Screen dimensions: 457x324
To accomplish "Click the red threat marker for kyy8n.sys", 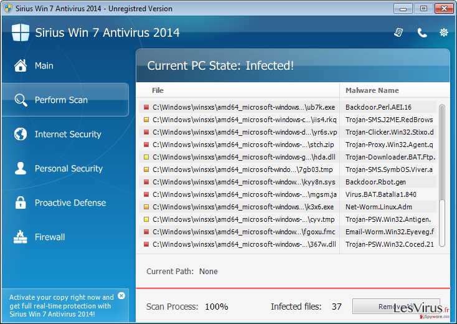I will pyautogui.click(x=146, y=182).
